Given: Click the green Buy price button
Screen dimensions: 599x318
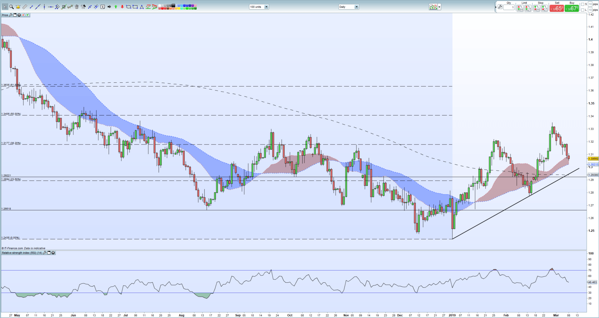Looking at the screenshot, I should pyautogui.click(x=572, y=8).
